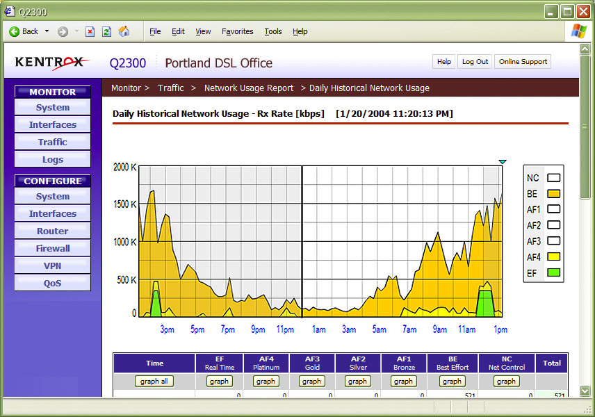595x417 pixels.
Task: Click the 3pm label on chart axis
Action: (x=167, y=329)
